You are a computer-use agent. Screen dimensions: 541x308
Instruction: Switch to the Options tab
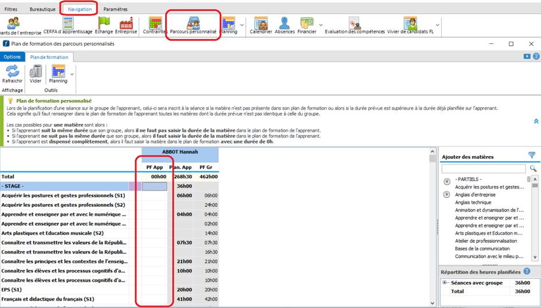(12, 57)
